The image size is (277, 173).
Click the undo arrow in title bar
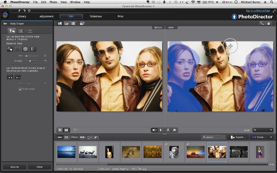(20, 10)
